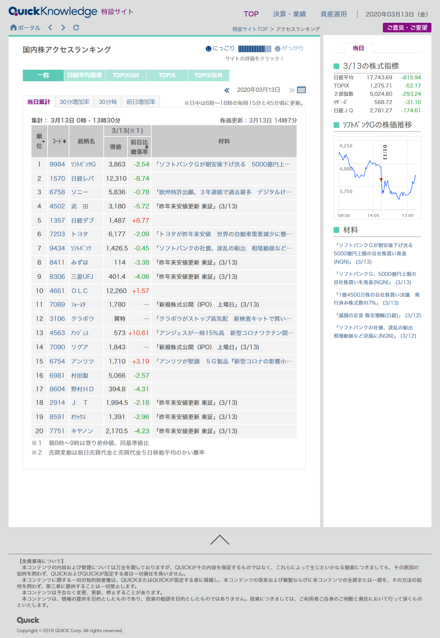Open stock code 9434 link

[x=57, y=248]
